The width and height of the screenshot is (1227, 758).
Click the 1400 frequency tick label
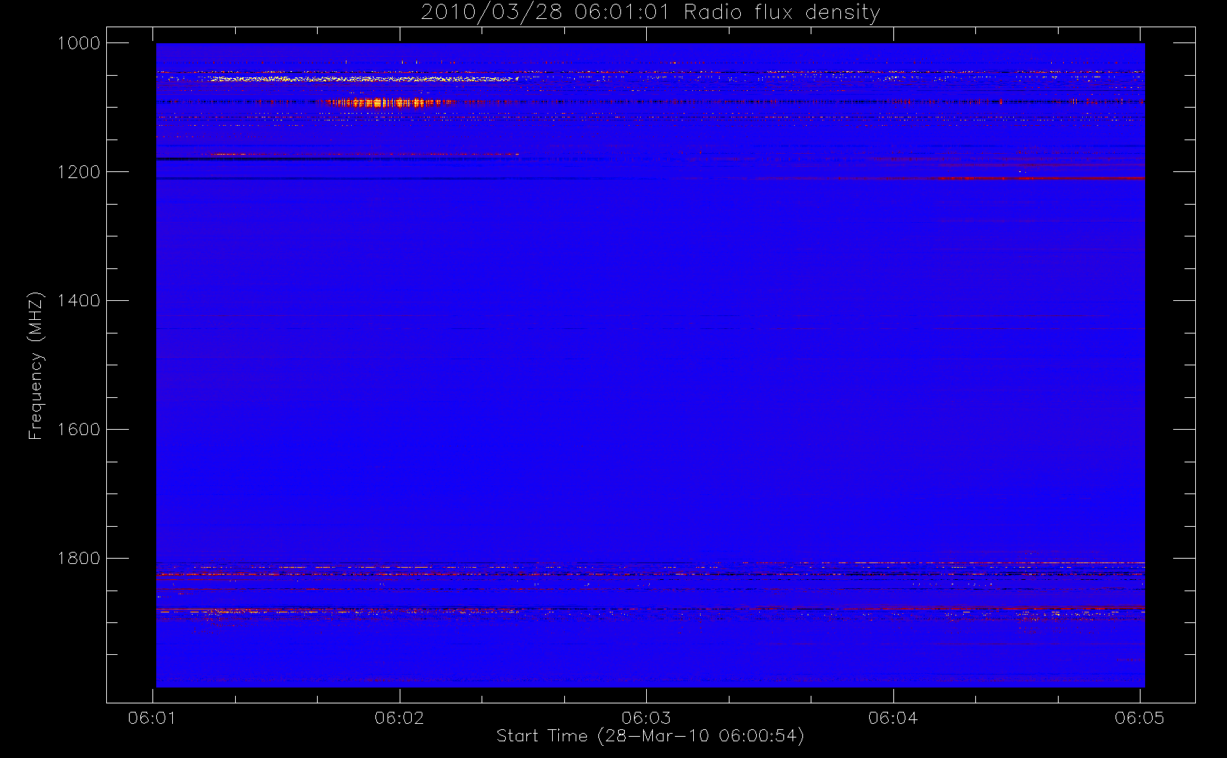point(79,301)
